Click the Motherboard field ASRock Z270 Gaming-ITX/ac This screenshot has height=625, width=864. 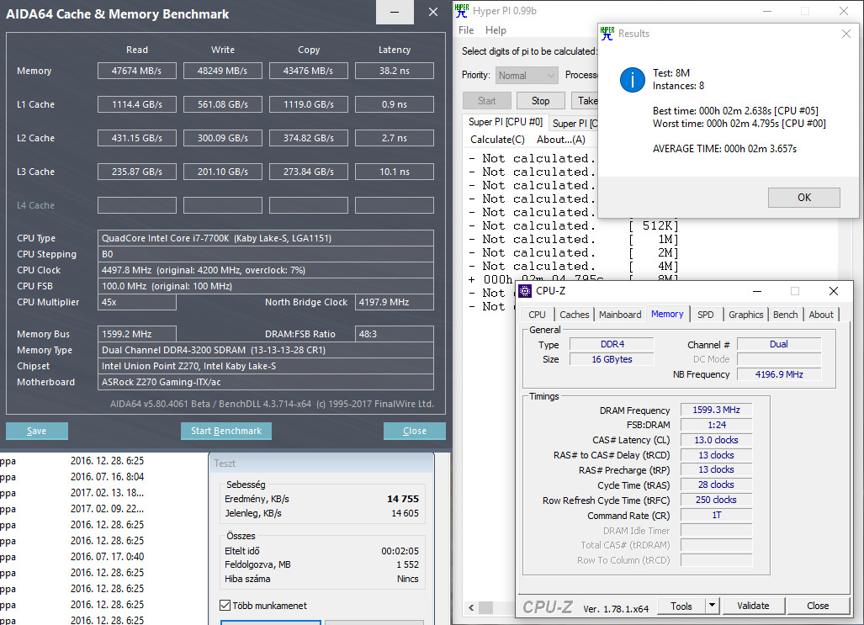click(266, 382)
